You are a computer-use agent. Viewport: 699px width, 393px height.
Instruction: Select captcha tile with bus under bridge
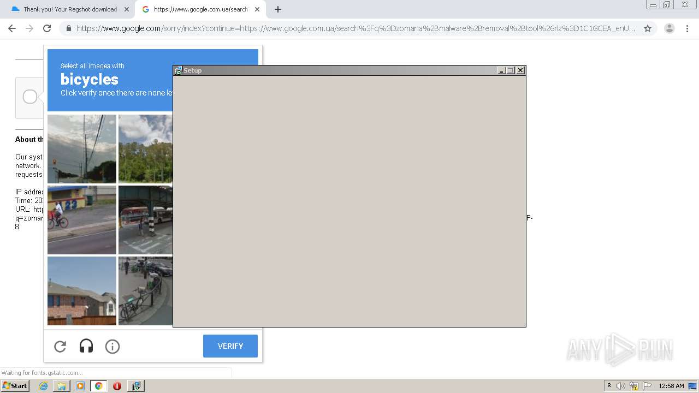[145, 220]
